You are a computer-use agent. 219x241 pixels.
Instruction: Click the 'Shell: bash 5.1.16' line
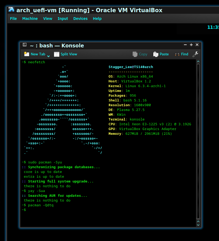click(128, 100)
